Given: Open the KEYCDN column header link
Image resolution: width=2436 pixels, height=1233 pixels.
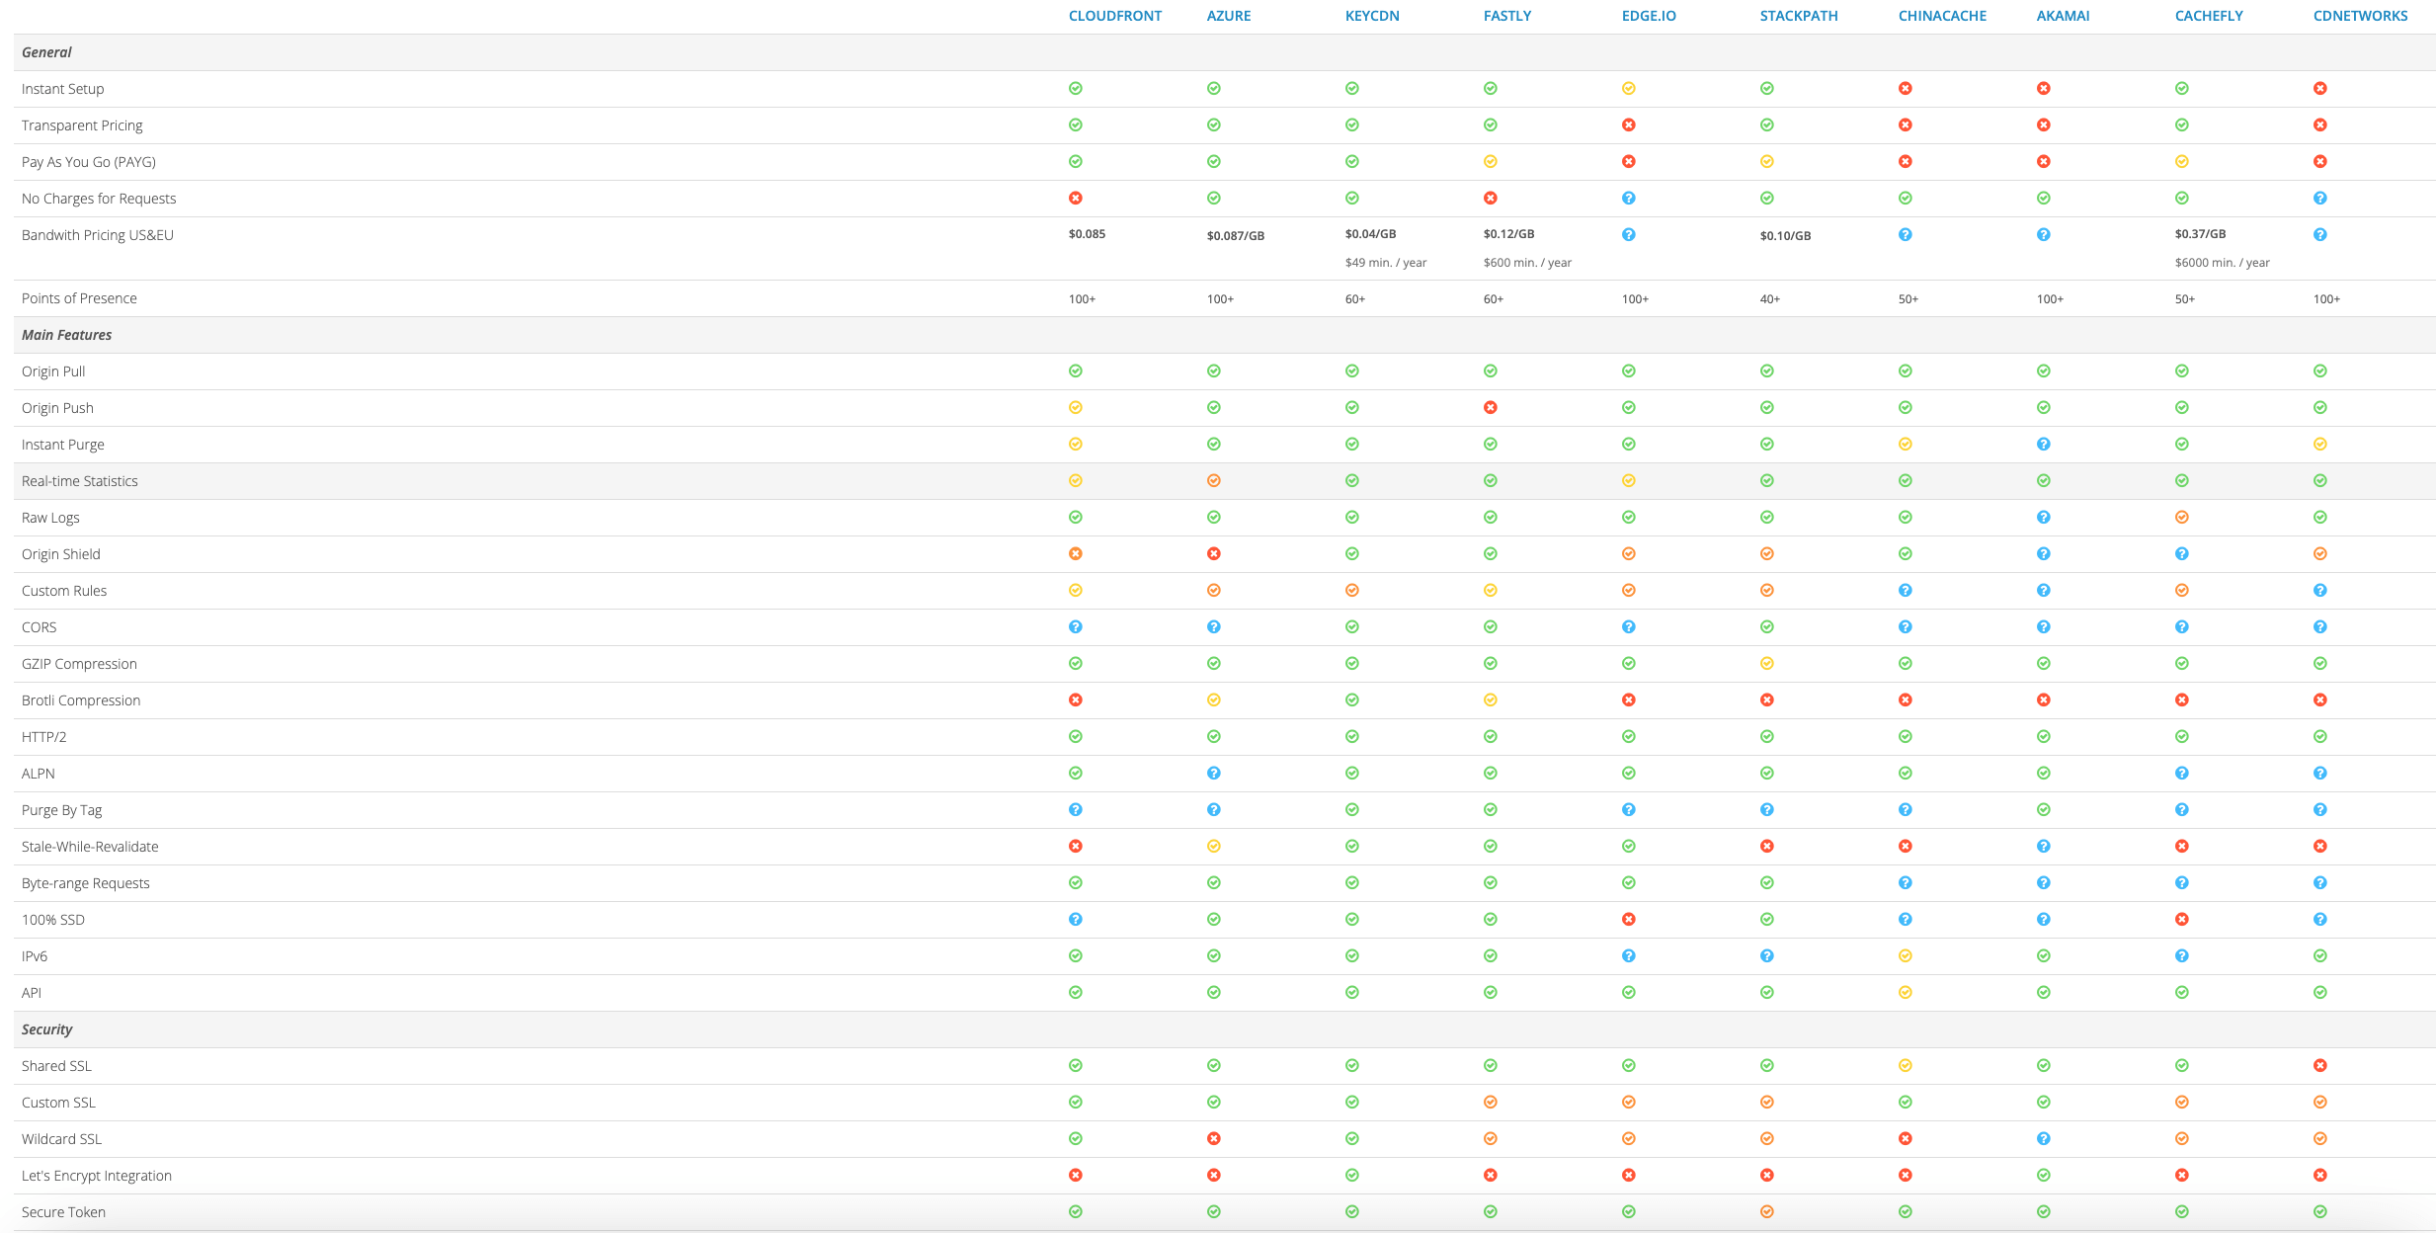Looking at the screenshot, I should click(1372, 16).
